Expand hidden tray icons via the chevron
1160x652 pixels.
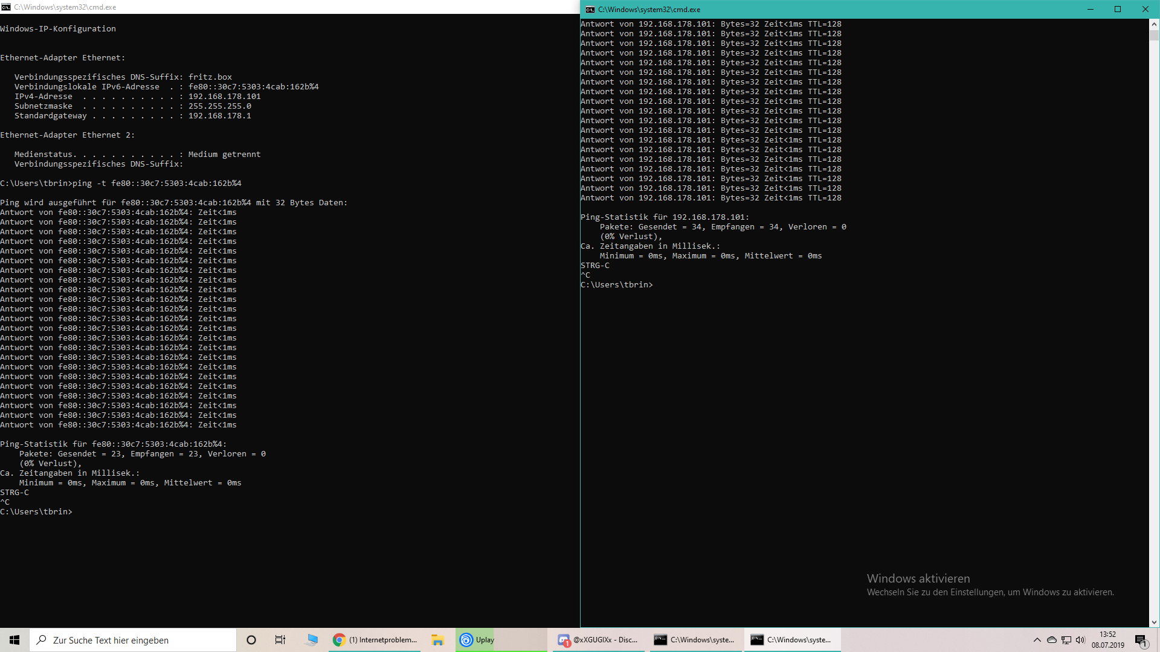coord(1037,639)
